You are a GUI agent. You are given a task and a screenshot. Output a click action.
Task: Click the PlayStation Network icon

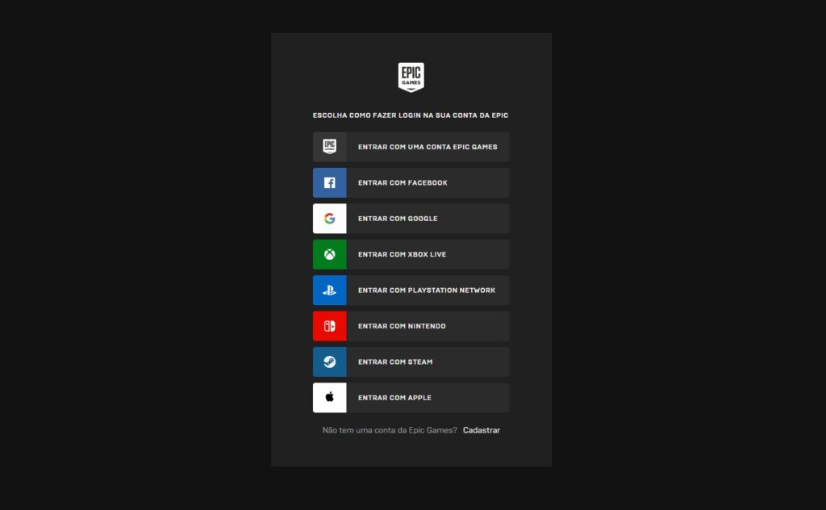(x=330, y=291)
